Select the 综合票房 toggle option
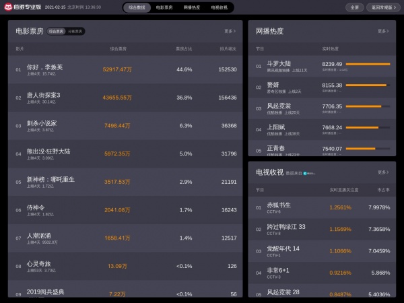 56,32
